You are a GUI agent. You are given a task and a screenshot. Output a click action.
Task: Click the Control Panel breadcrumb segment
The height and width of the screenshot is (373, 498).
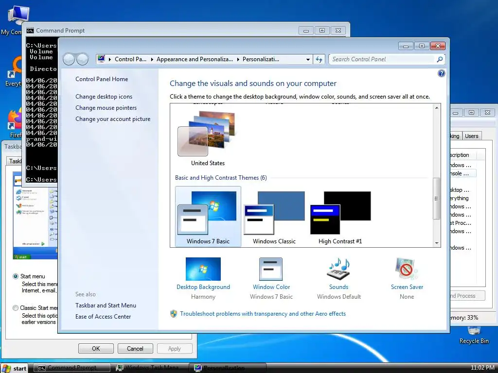tap(130, 59)
